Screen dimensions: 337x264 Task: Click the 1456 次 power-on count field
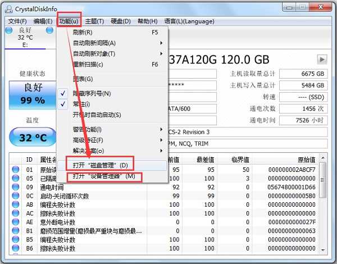pos(303,108)
